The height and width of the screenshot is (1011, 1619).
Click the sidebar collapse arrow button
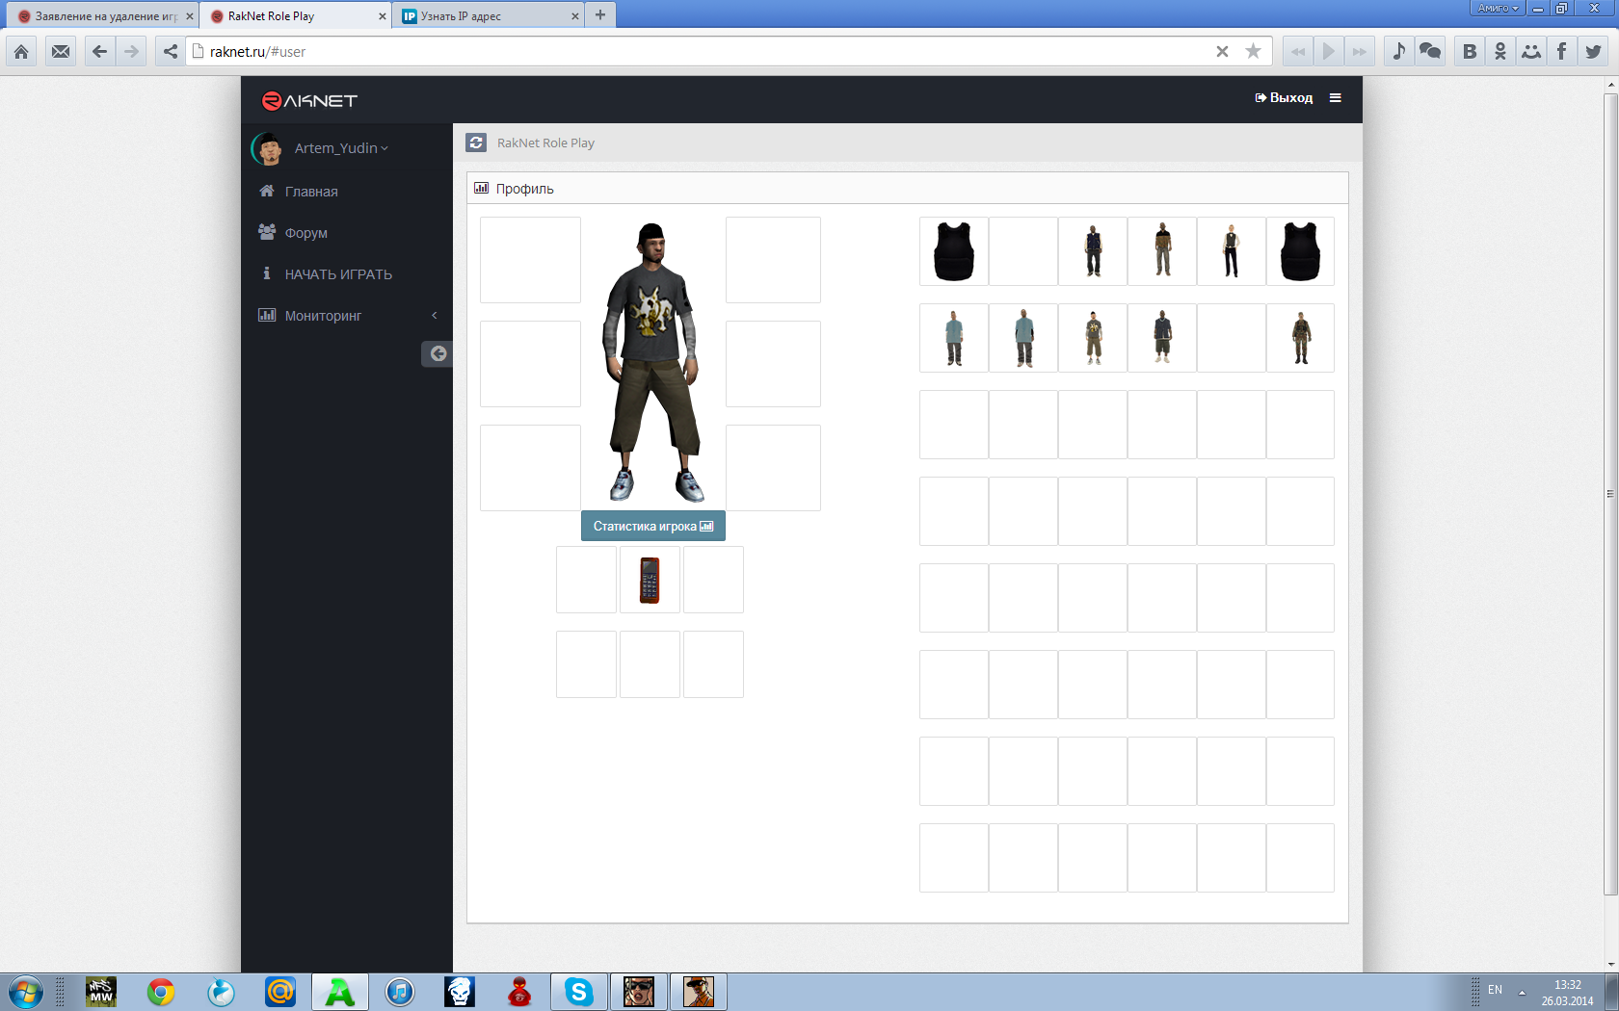tap(438, 353)
